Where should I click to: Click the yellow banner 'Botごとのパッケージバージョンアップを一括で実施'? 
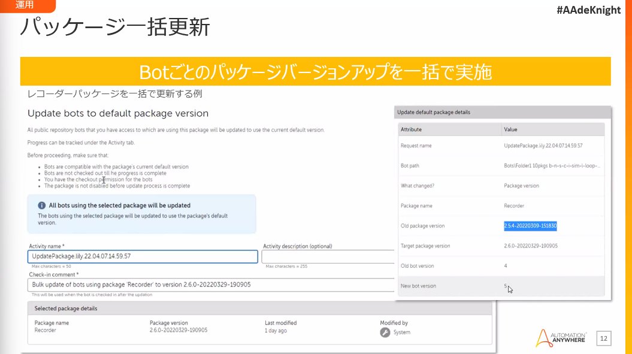click(316, 72)
